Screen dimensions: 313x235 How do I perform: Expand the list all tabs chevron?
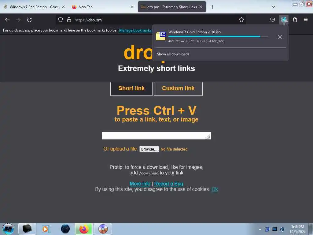coord(273,7)
